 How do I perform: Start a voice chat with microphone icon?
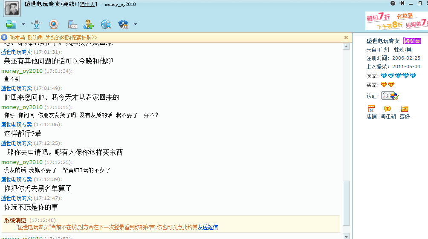37,24
